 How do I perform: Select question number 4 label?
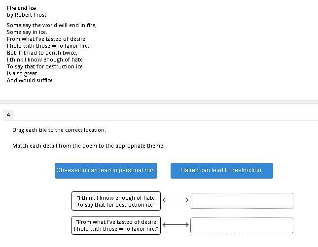tap(8, 115)
